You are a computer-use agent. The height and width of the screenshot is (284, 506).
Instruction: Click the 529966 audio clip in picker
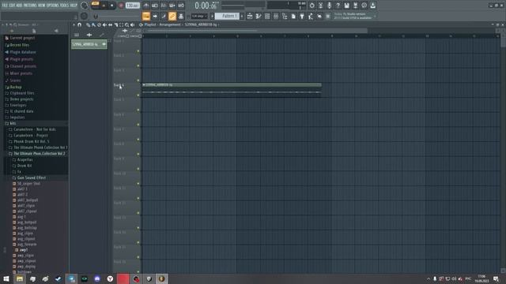89,44
